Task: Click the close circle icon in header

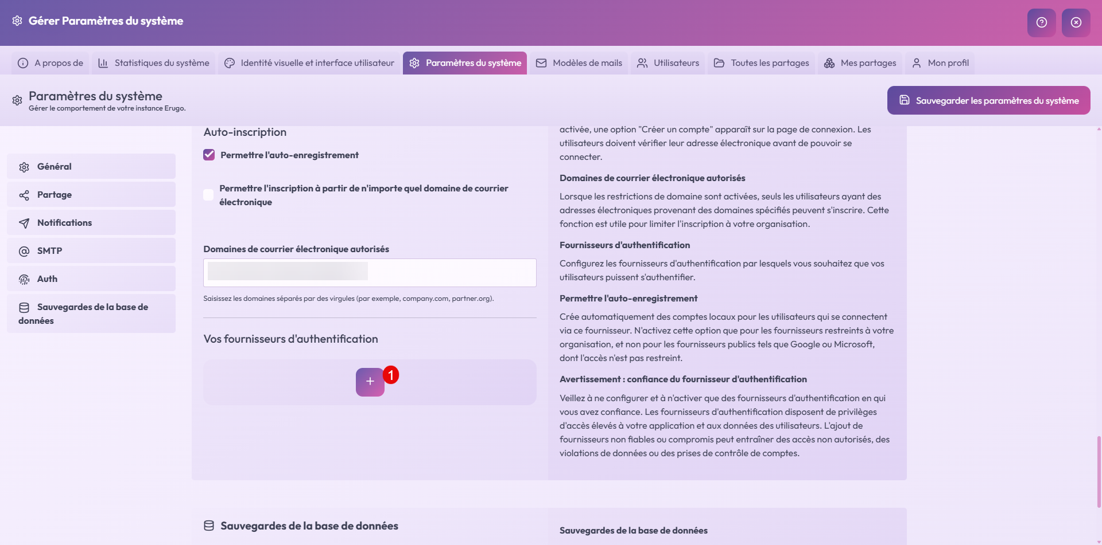Action: pos(1076,22)
